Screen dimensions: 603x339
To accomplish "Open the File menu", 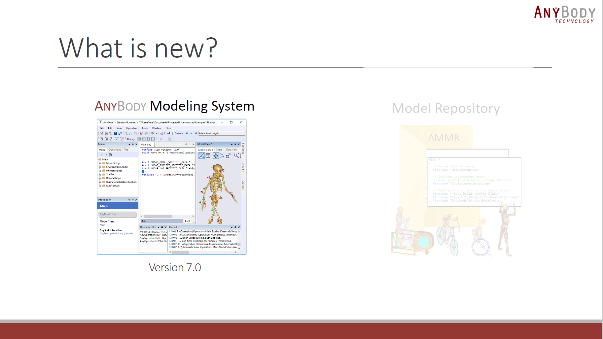I will tap(102, 128).
